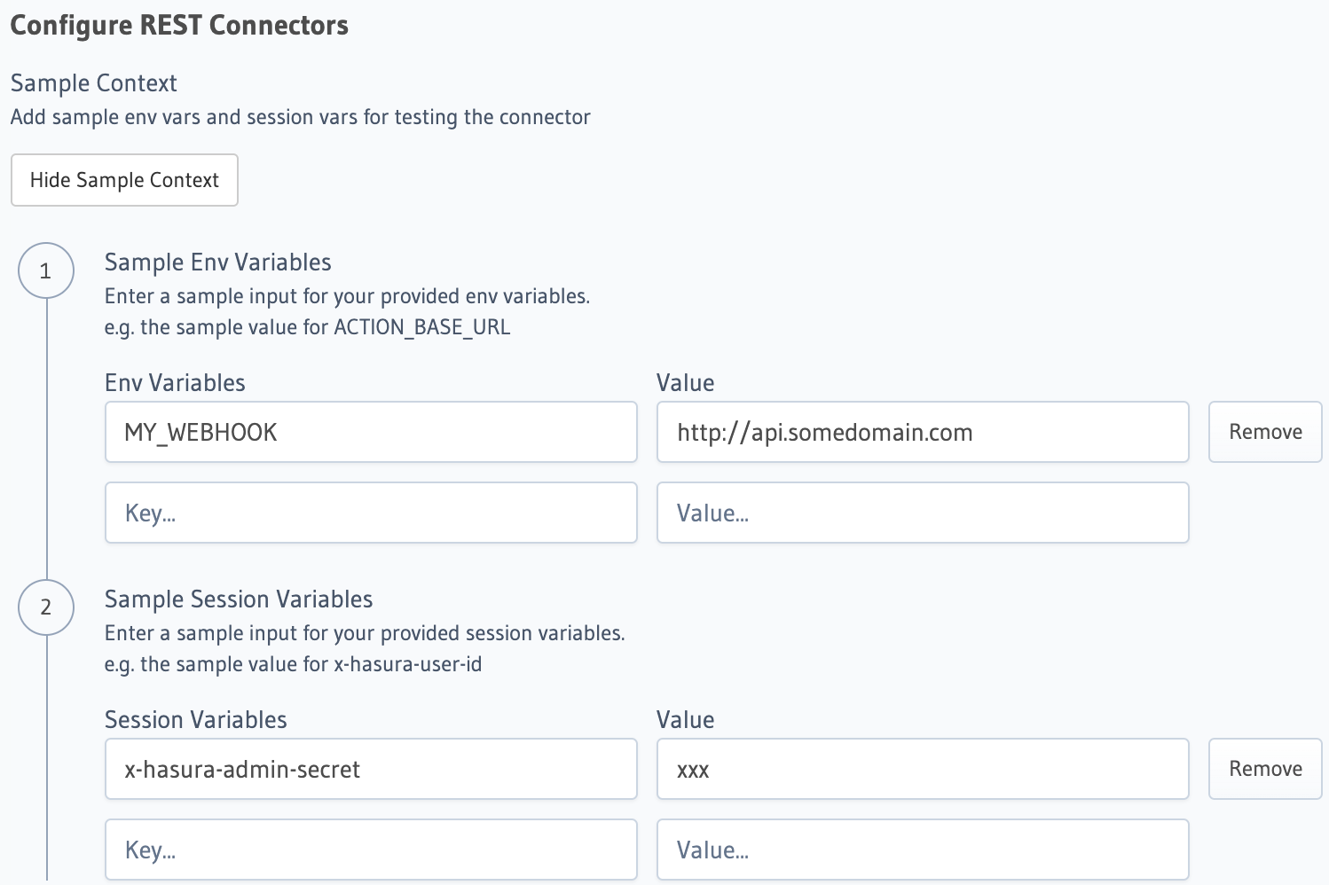This screenshot has height=885, width=1329.
Task: Click the Sample Env Variables heading
Action: pyautogui.click(x=217, y=262)
